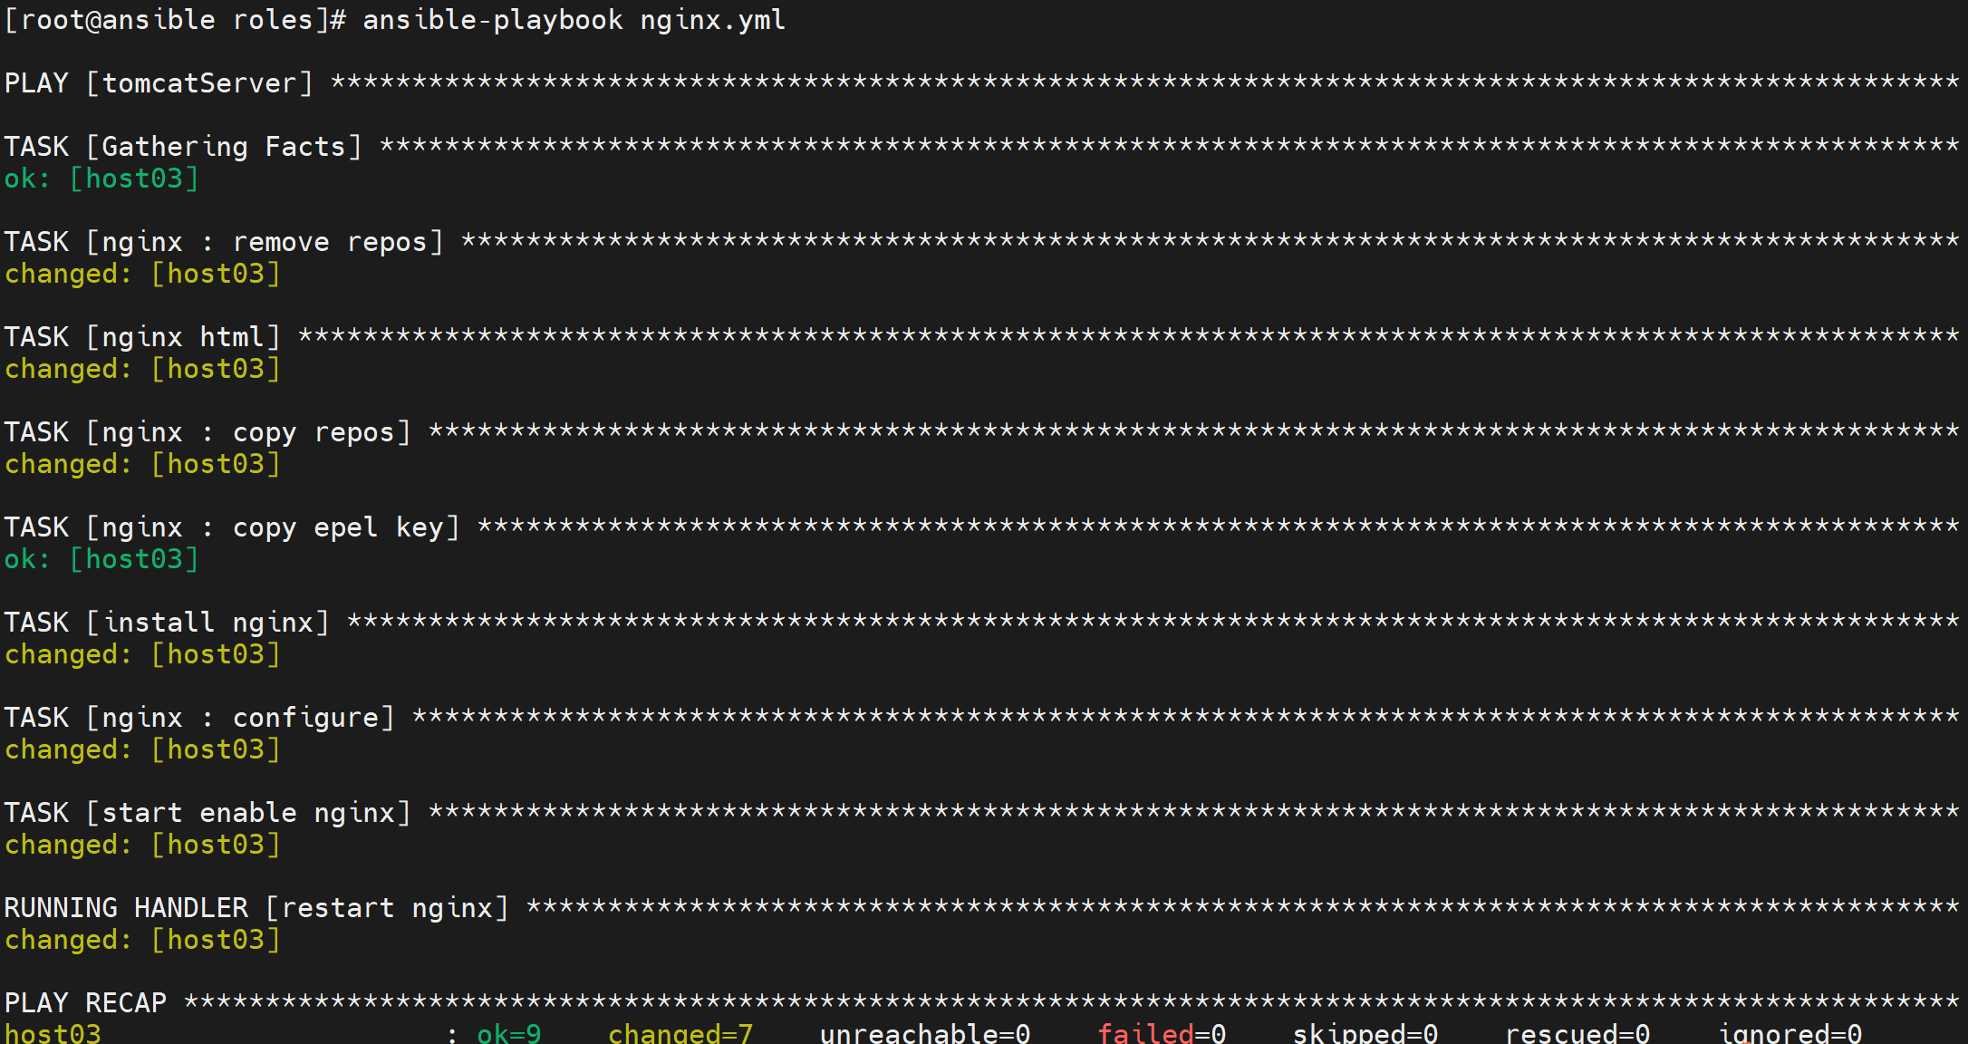This screenshot has width=1968, height=1044.
Task: Click changed: [host03] under restart nginx handler
Action: tap(142, 941)
